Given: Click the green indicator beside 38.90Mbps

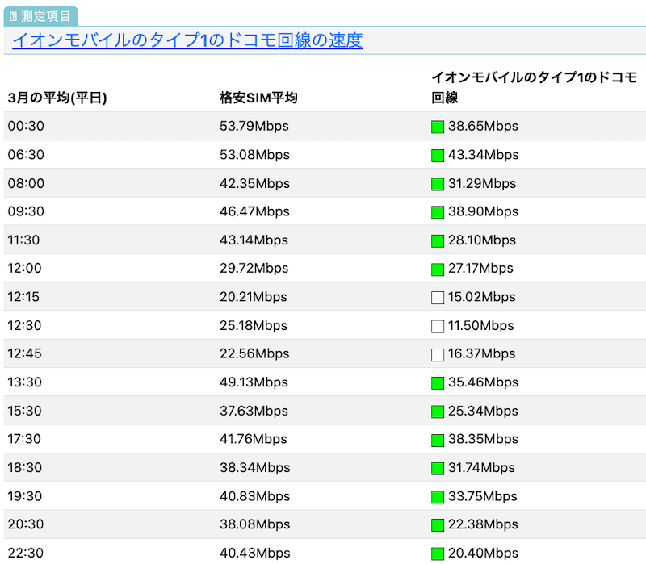Looking at the screenshot, I should [x=437, y=211].
